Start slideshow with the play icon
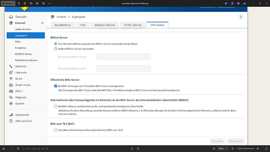Image resolution: width=270 pixels, height=152 pixels. point(43,3)
